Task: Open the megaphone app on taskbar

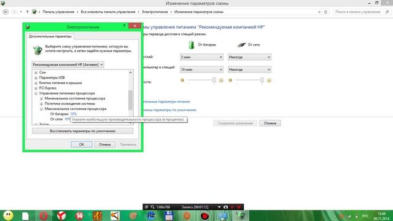Action: click(x=115, y=215)
